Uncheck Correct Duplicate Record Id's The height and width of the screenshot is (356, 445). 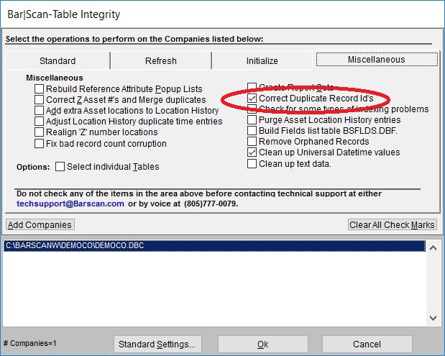pos(252,98)
